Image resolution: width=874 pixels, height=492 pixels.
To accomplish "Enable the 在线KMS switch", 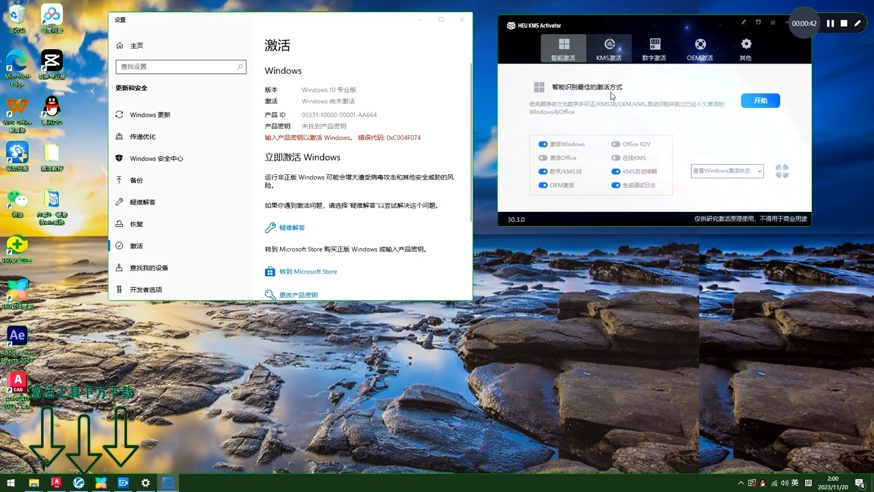I will pos(616,158).
